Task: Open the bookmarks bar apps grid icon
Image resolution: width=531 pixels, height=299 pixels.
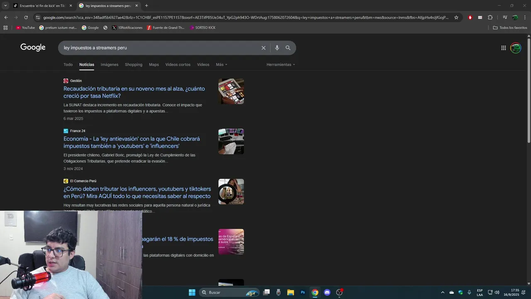Action: pos(5,28)
